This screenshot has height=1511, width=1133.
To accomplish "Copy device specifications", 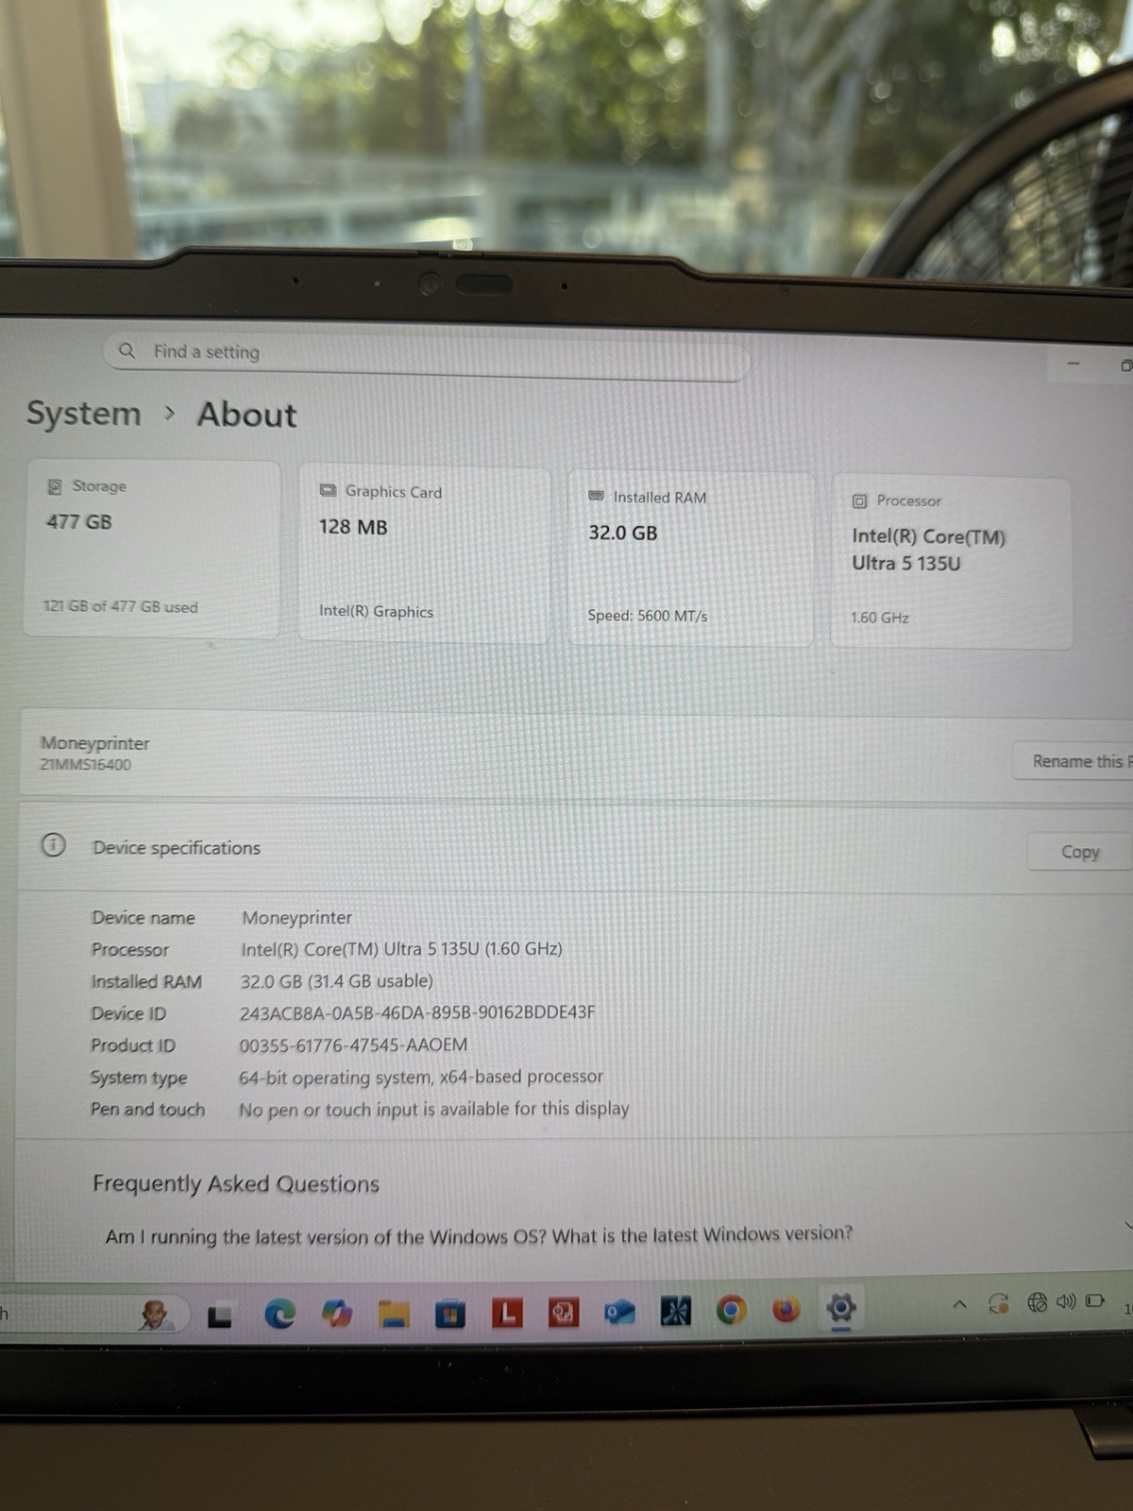I will coord(1079,852).
